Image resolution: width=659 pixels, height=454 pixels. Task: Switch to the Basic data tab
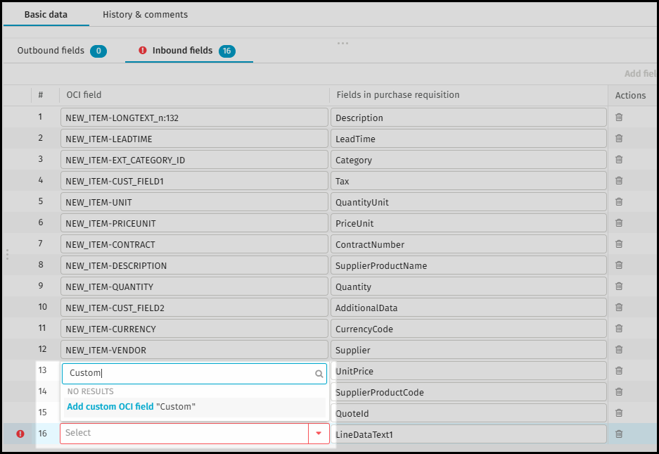coord(46,15)
